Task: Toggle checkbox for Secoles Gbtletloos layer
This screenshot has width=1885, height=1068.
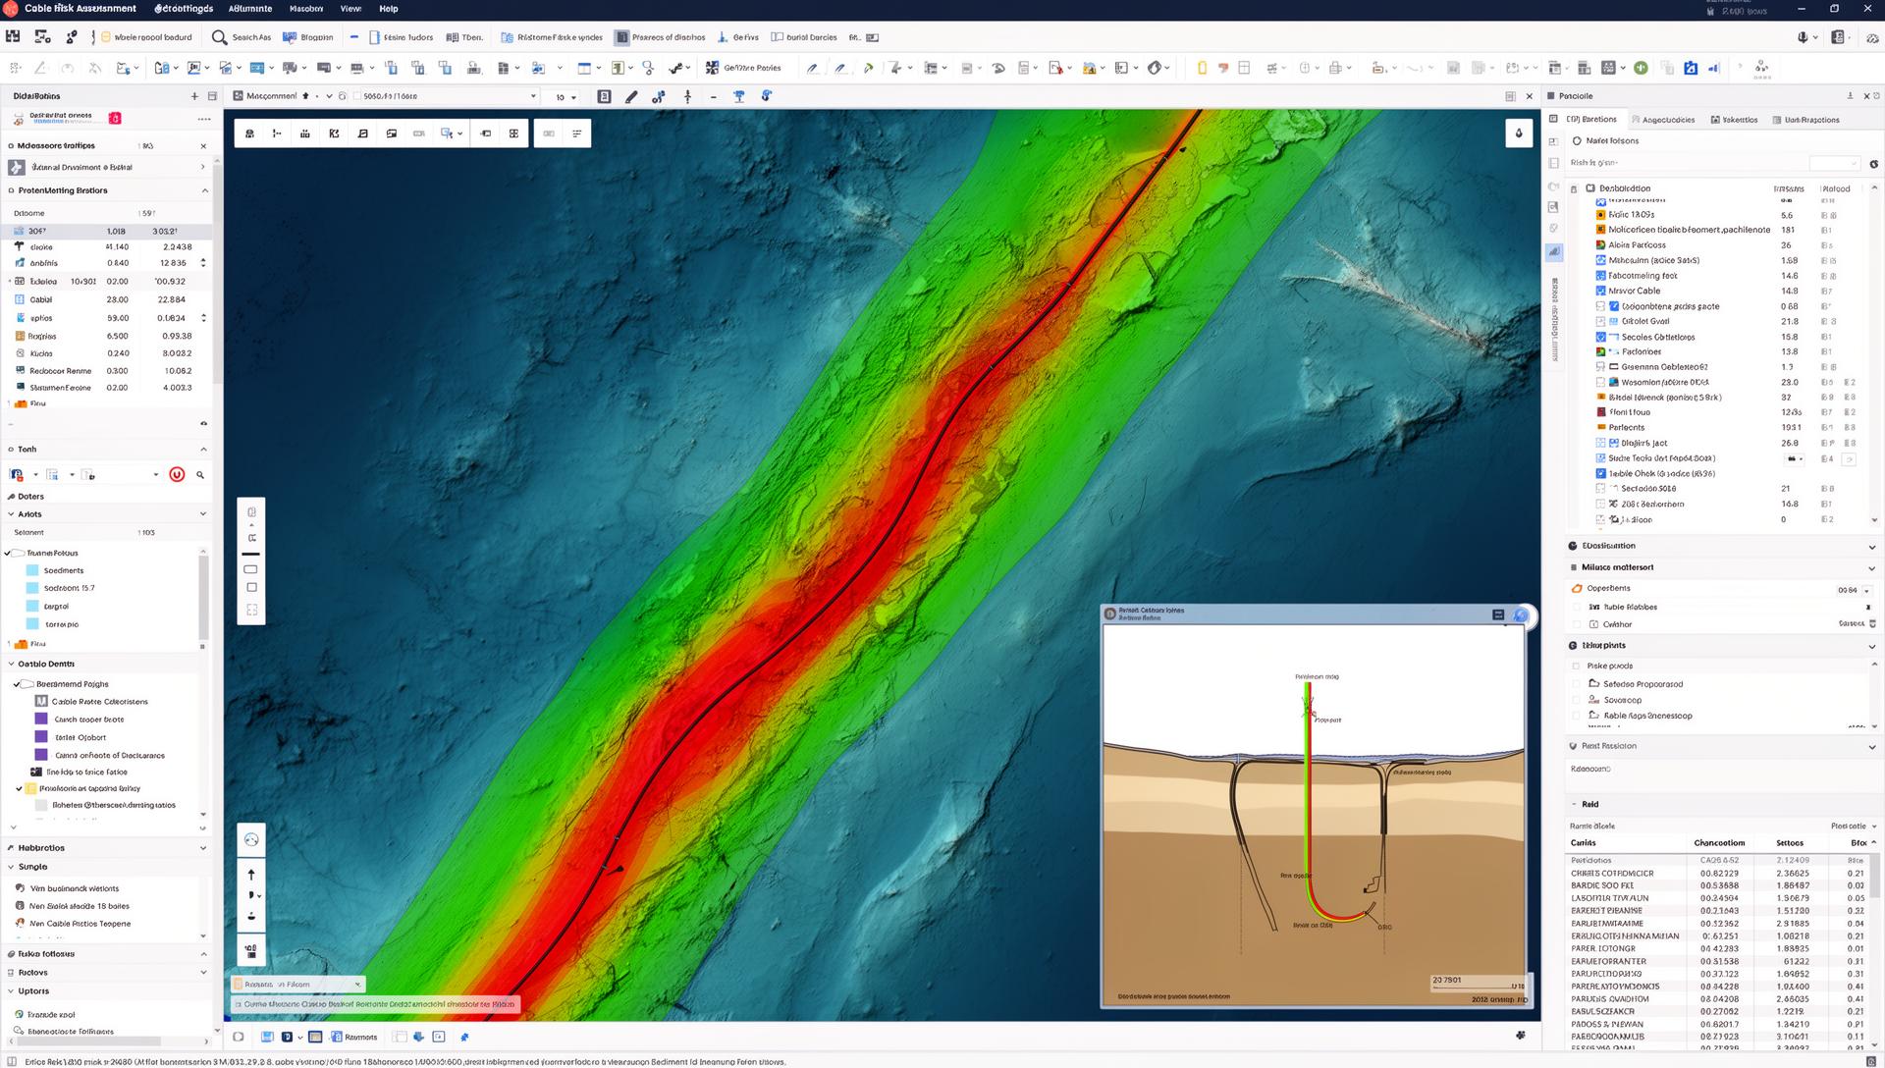Action: pyautogui.click(x=1601, y=337)
